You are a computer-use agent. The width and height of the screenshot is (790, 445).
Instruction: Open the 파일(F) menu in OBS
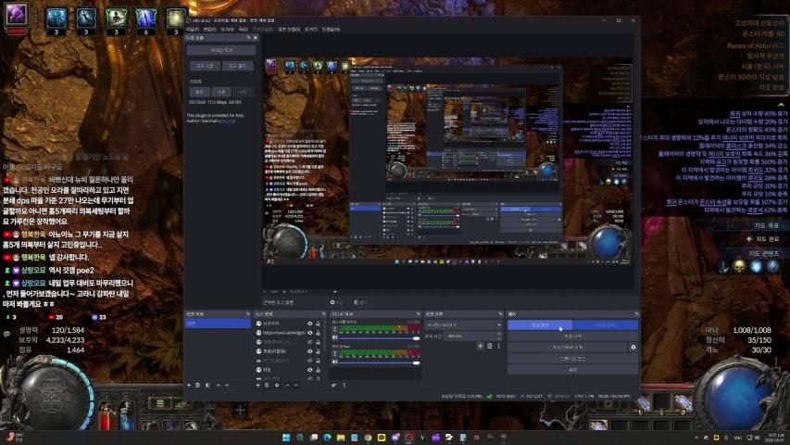(x=192, y=30)
